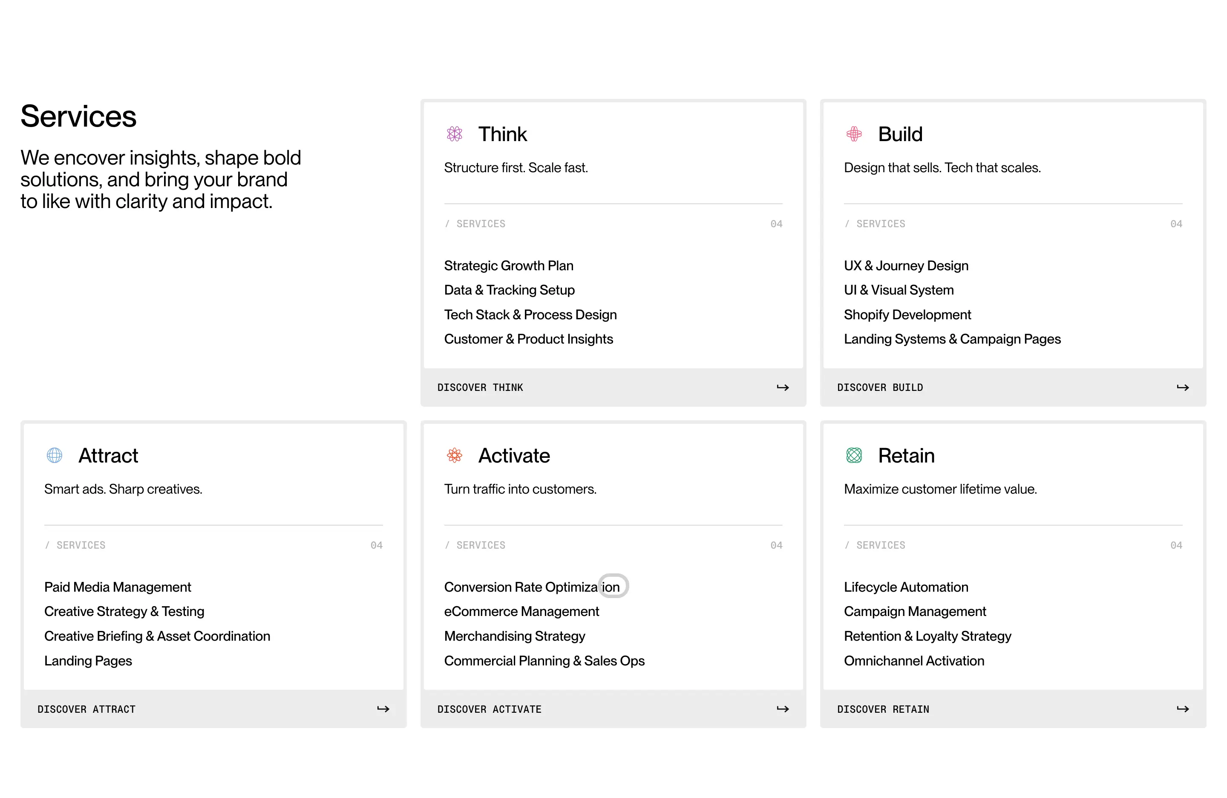Click the arrow icon in Discover Activate bar
1227x798 pixels.
coord(783,709)
